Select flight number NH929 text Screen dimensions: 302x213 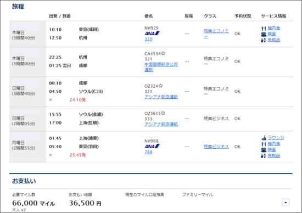(152, 28)
